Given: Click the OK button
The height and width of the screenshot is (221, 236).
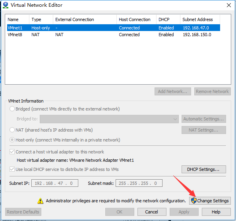Looking at the screenshot, I should tap(120, 212).
